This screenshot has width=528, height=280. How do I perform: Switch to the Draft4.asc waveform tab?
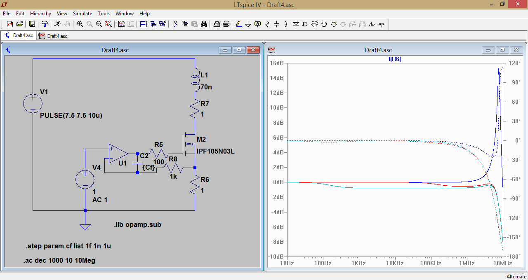click(x=53, y=36)
